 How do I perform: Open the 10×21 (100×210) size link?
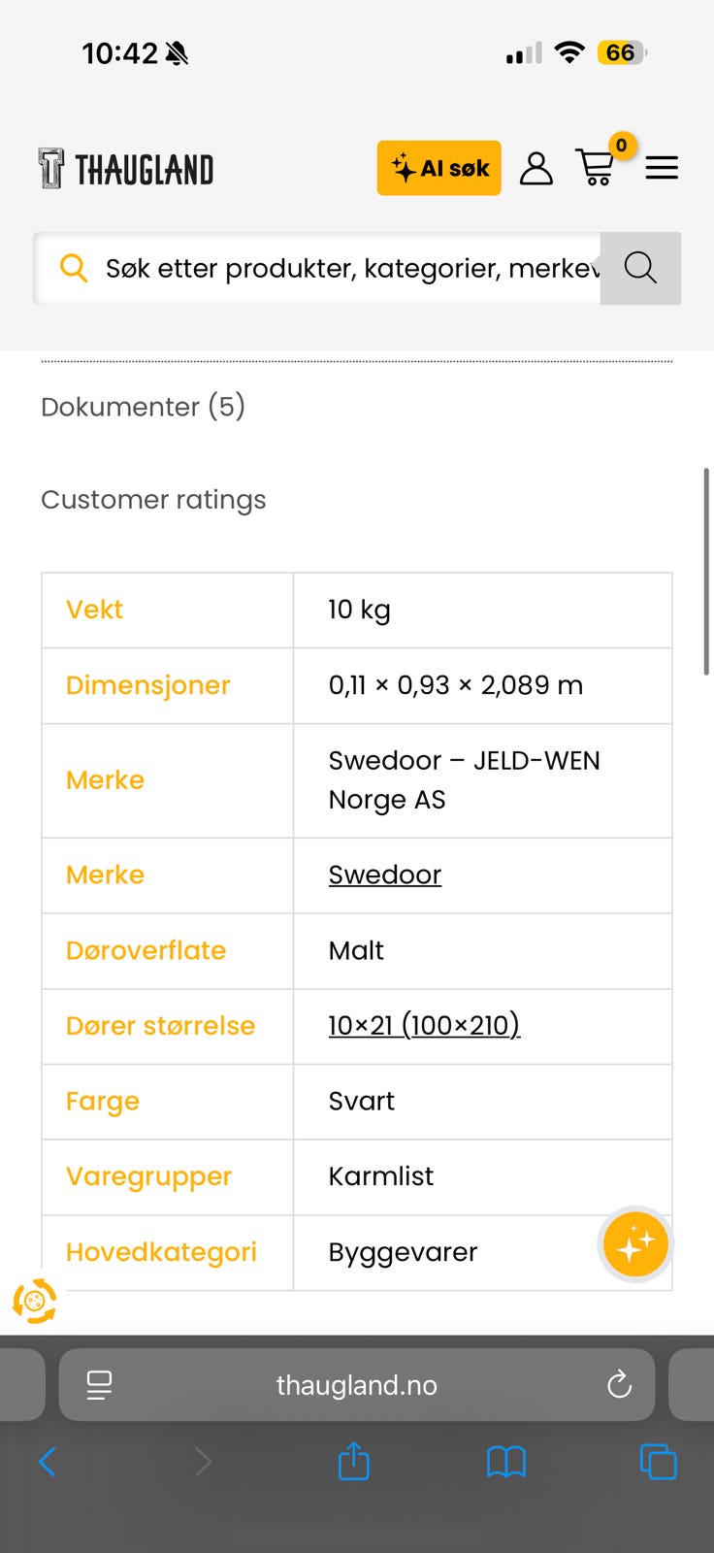(x=424, y=1025)
